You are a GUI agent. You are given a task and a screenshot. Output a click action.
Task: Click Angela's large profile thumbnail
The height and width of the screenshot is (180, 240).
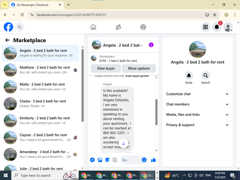[x=197, y=49]
